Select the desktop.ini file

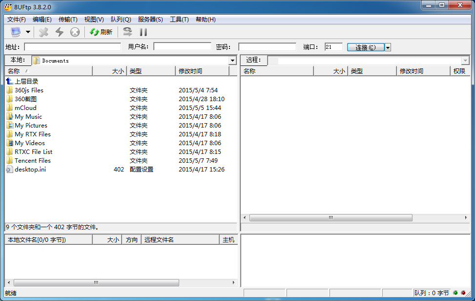30,170
